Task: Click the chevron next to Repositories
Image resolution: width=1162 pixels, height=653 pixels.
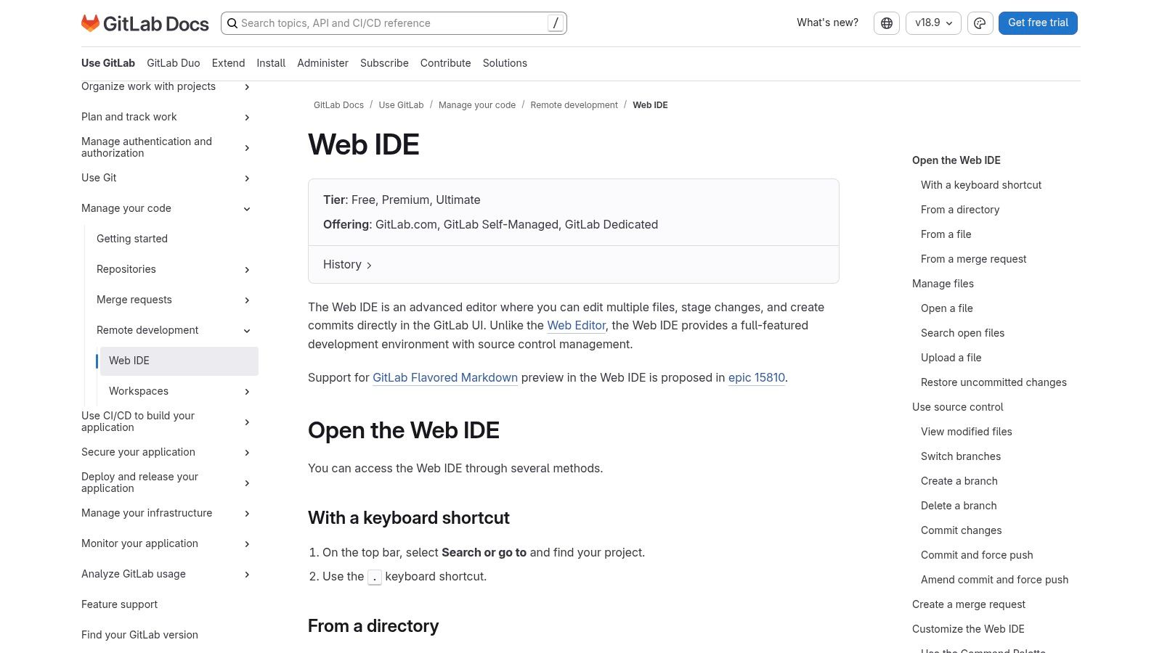Action: 247,269
